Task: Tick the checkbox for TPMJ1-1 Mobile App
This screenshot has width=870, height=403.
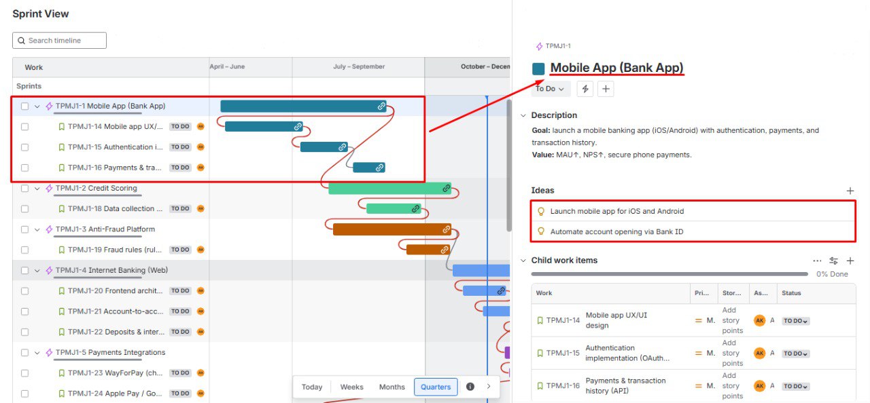Action: click(24, 107)
